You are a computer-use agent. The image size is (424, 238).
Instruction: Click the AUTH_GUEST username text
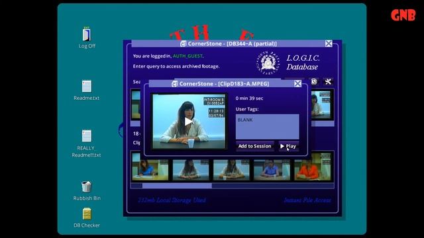pyautogui.click(x=187, y=56)
